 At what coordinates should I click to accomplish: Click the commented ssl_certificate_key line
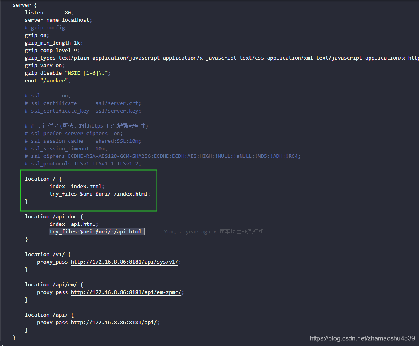(83, 111)
